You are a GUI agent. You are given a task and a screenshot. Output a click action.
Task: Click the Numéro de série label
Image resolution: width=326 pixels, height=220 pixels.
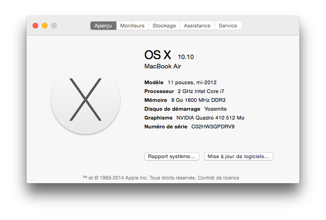tap(166, 127)
